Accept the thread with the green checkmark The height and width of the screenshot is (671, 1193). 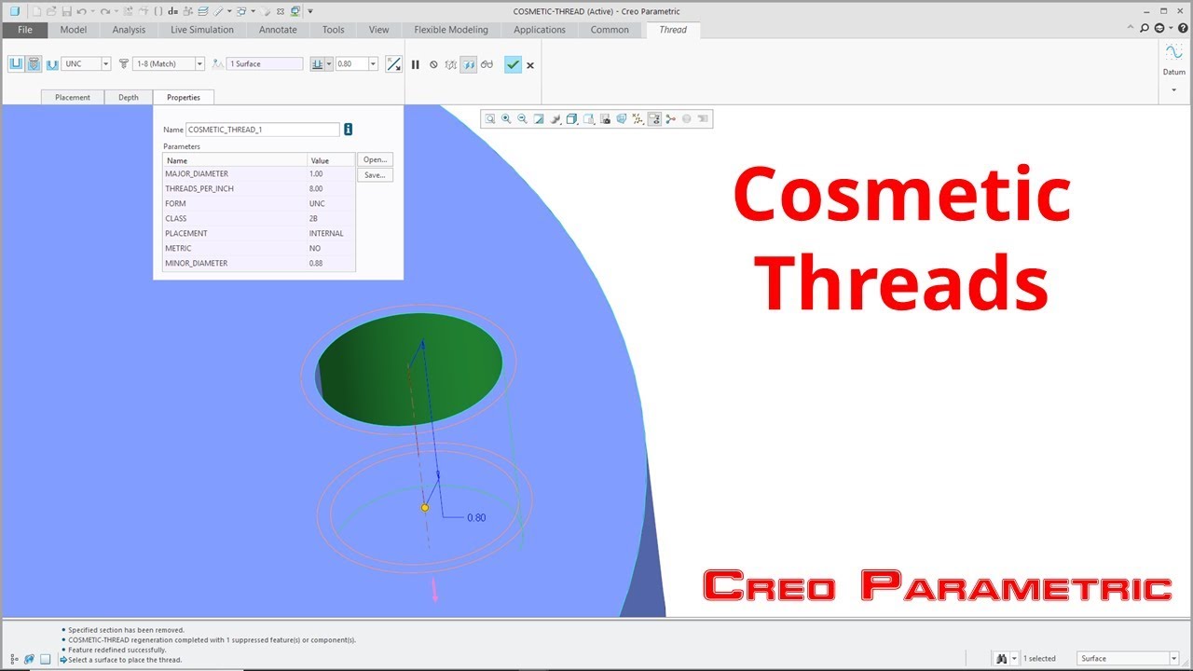(513, 64)
